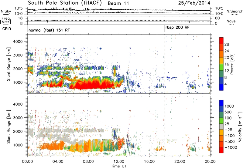
Task: Select the "normal (fast) 151 RF" mode label
Action: (x=49, y=30)
